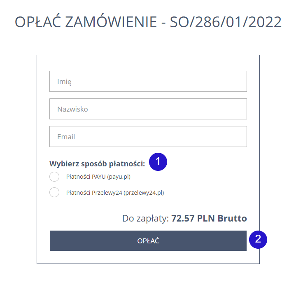
Task: Click the "Płatności Przelewy24" label text
Action: click(94, 192)
